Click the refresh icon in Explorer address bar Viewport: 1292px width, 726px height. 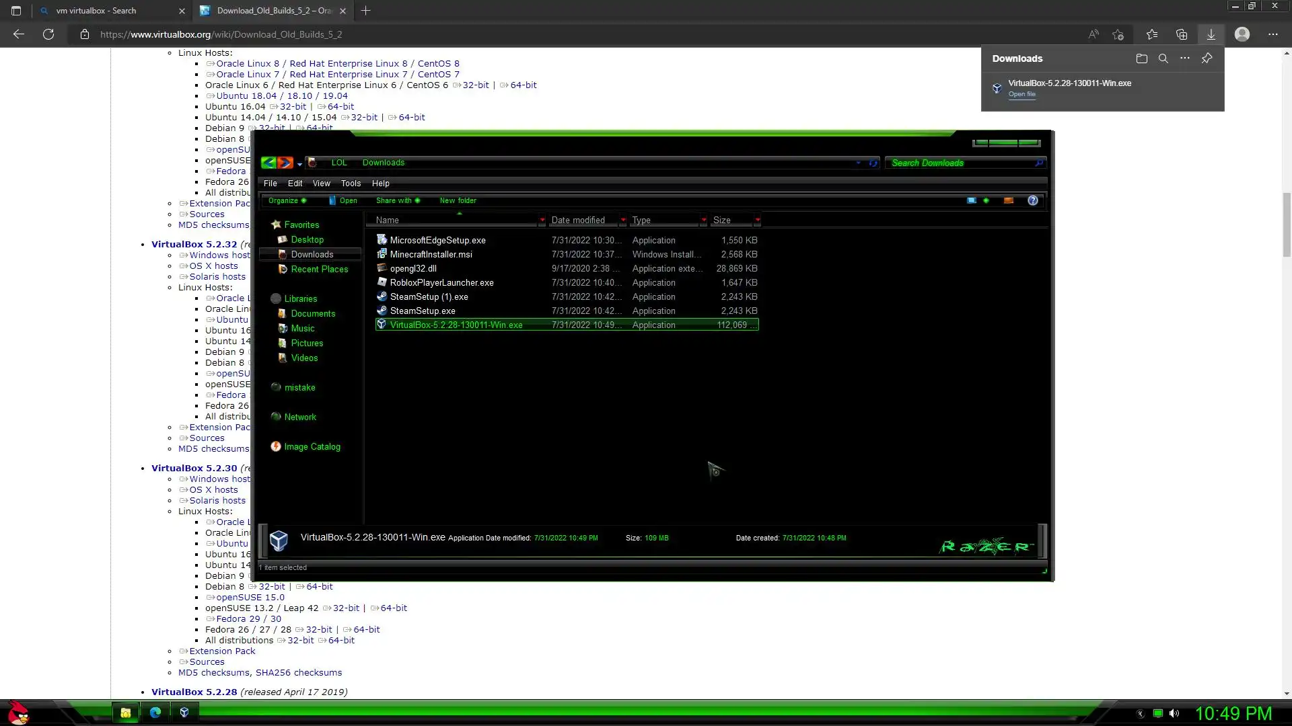[873, 163]
